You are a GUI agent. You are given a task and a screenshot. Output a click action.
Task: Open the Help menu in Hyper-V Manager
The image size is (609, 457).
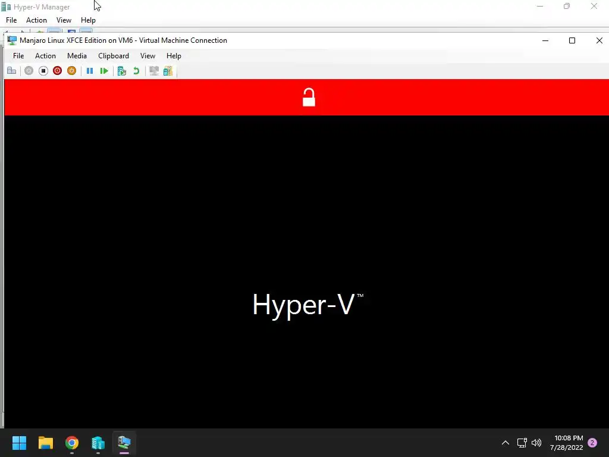point(88,20)
